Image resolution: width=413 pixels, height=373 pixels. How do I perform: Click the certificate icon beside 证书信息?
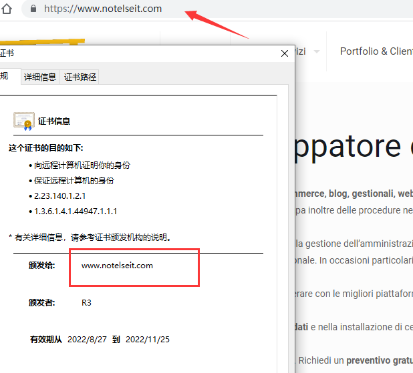(24, 121)
